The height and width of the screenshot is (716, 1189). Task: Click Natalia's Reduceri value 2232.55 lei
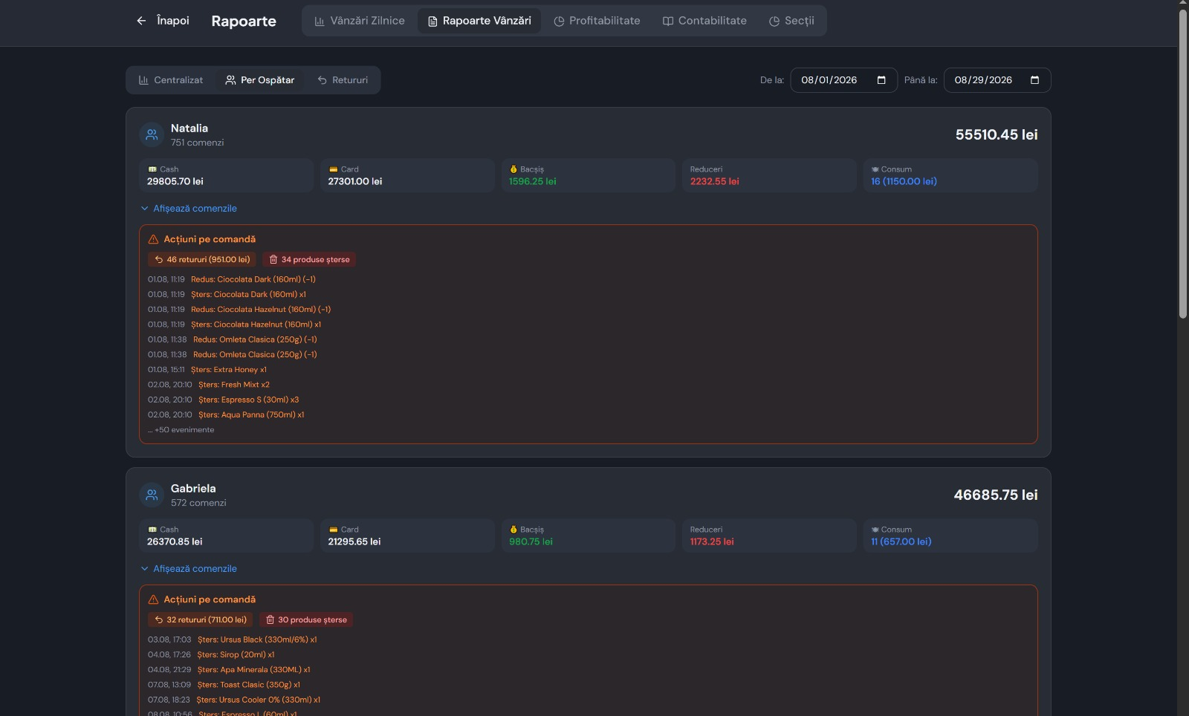(714, 181)
